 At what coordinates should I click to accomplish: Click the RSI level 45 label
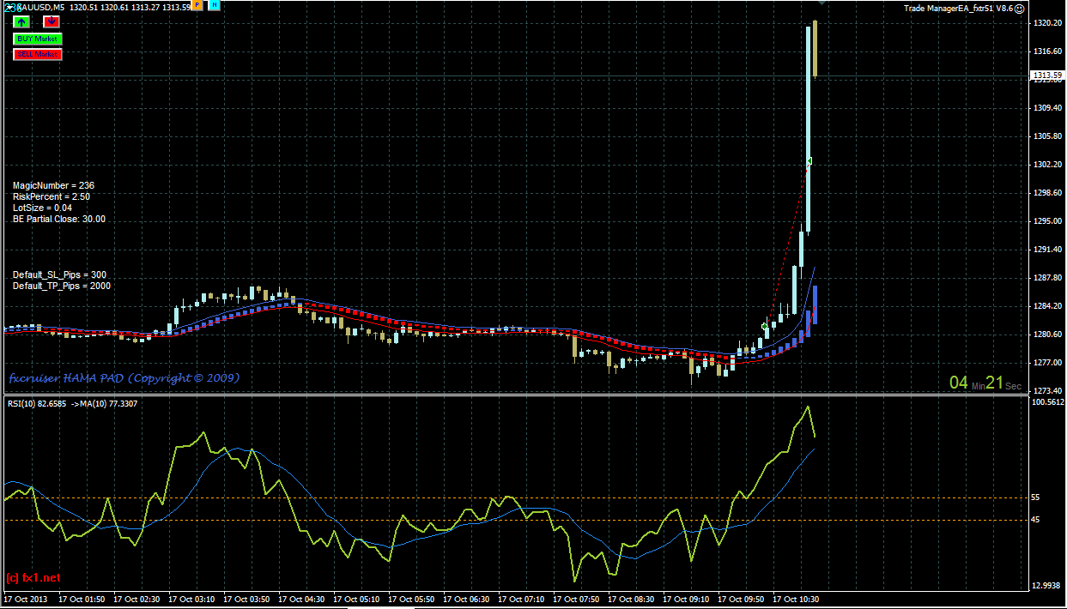click(1035, 520)
